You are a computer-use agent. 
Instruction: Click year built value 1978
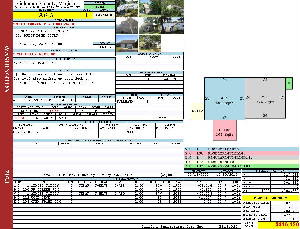(x=20, y=118)
